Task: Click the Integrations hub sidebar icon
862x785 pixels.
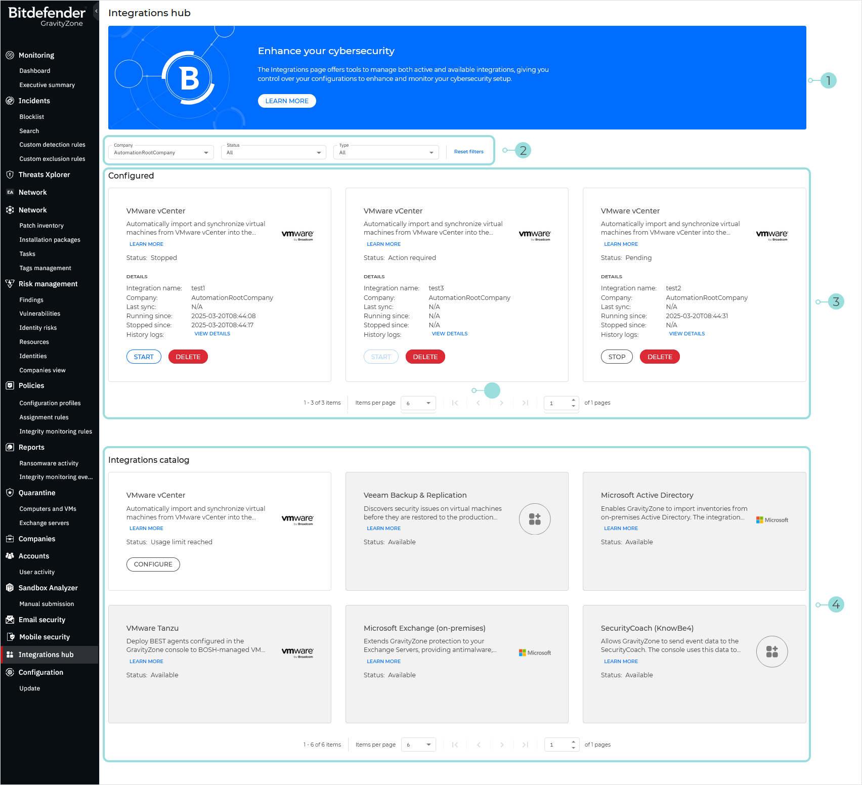Action: (x=10, y=655)
